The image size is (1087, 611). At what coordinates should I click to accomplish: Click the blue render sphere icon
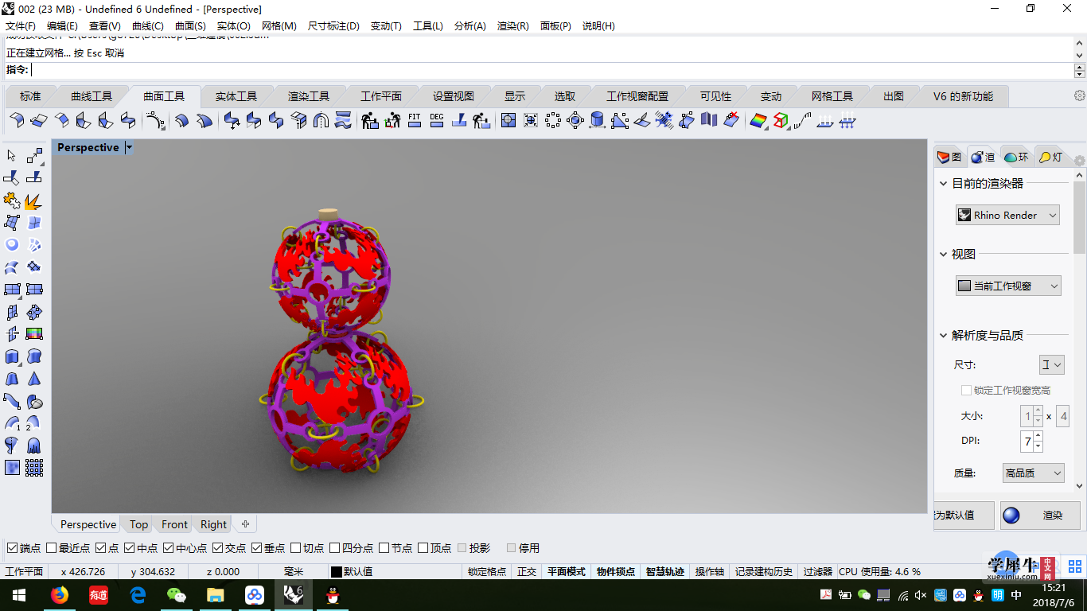[1011, 516]
